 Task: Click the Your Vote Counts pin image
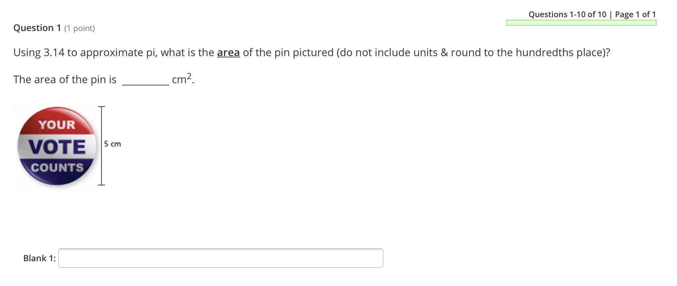57,146
